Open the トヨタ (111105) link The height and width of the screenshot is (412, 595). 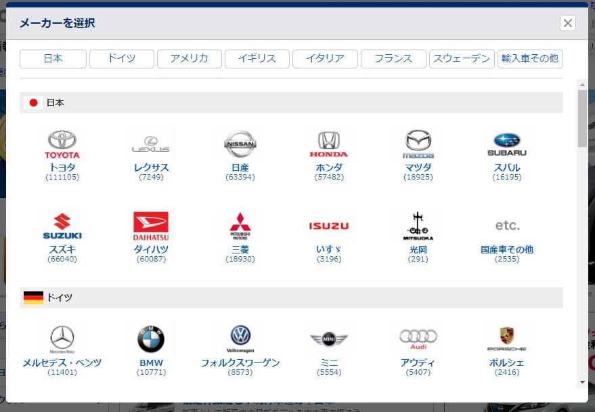pyautogui.click(x=62, y=171)
